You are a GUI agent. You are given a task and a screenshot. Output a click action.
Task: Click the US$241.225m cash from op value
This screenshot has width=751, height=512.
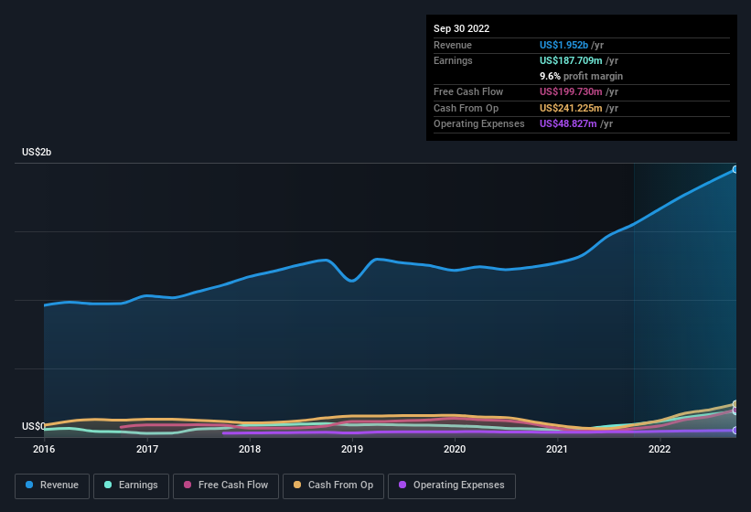click(571, 108)
